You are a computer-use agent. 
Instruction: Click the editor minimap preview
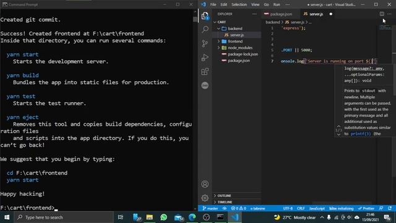[385, 27]
